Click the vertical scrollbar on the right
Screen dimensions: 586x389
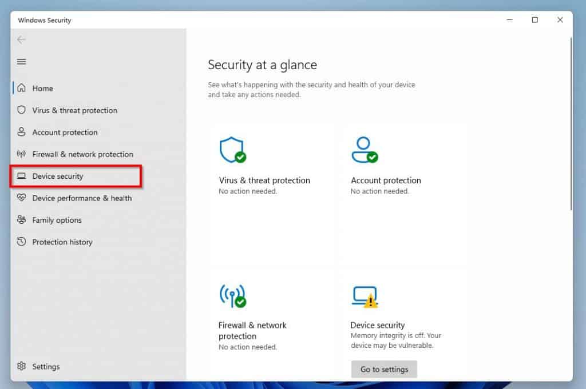[x=571, y=124]
